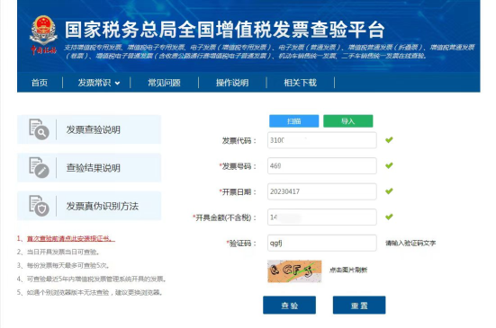
Task: Focus the 验证码 field containing qgfj
Action: (322, 243)
